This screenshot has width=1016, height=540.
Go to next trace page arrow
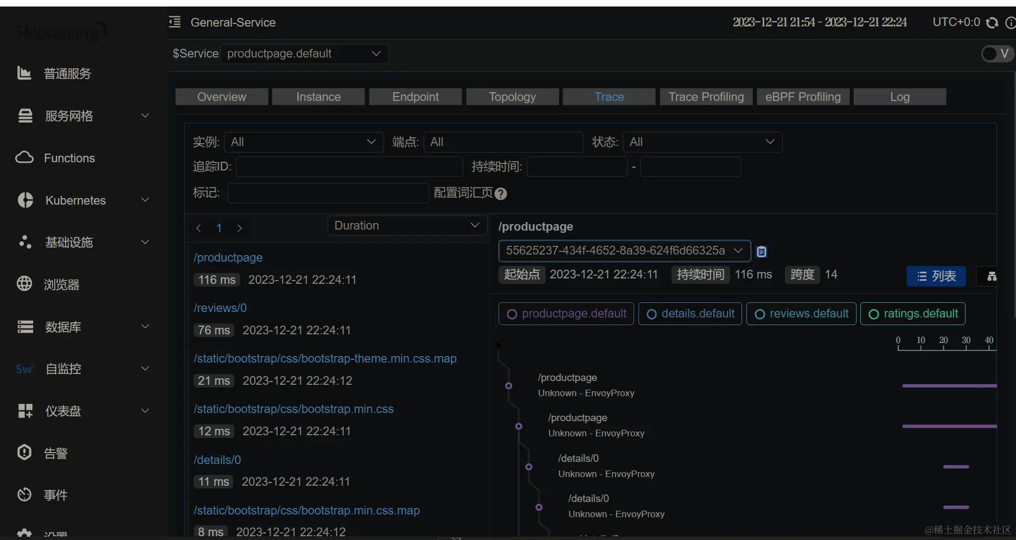click(x=239, y=228)
